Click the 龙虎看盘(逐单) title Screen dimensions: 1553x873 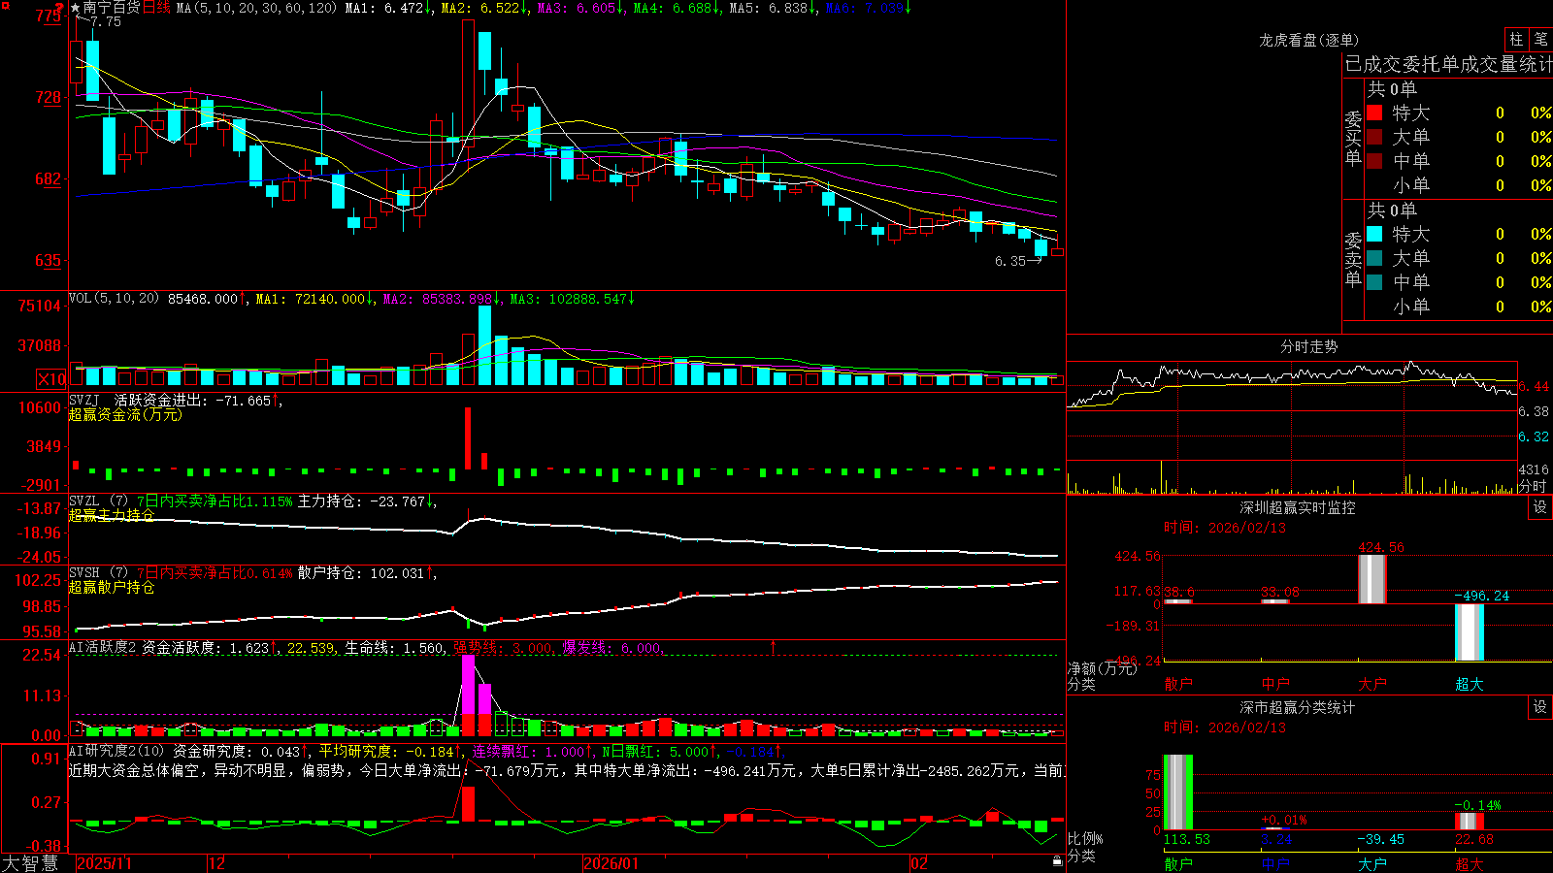point(1308,40)
